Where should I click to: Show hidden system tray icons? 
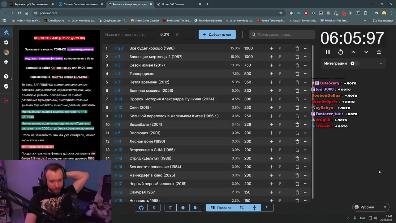(348, 218)
